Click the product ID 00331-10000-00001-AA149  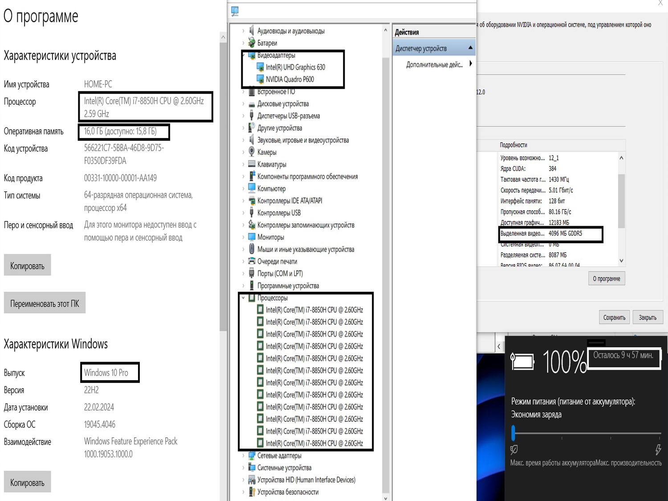tap(120, 178)
